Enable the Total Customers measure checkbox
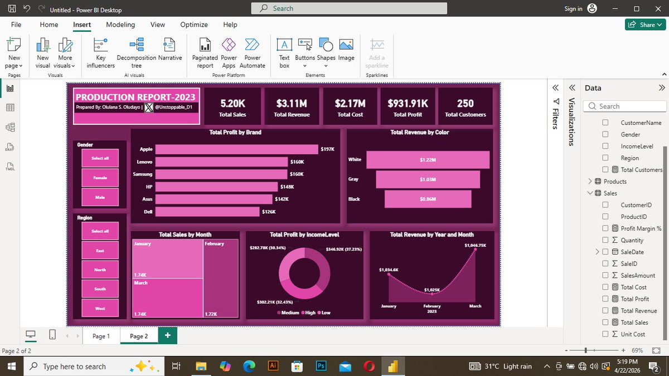Screen dimensions: 669x376 pos(605,169)
